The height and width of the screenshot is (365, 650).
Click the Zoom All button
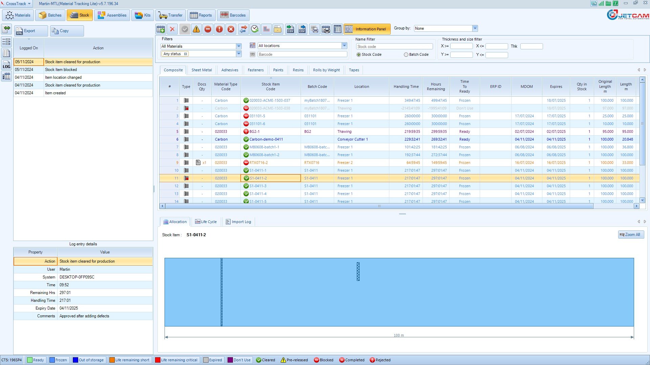pos(629,235)
